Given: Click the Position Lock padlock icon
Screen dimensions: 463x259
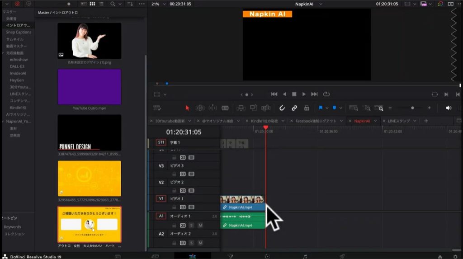Looking at the screenshot, I should (x=307, y=108).
